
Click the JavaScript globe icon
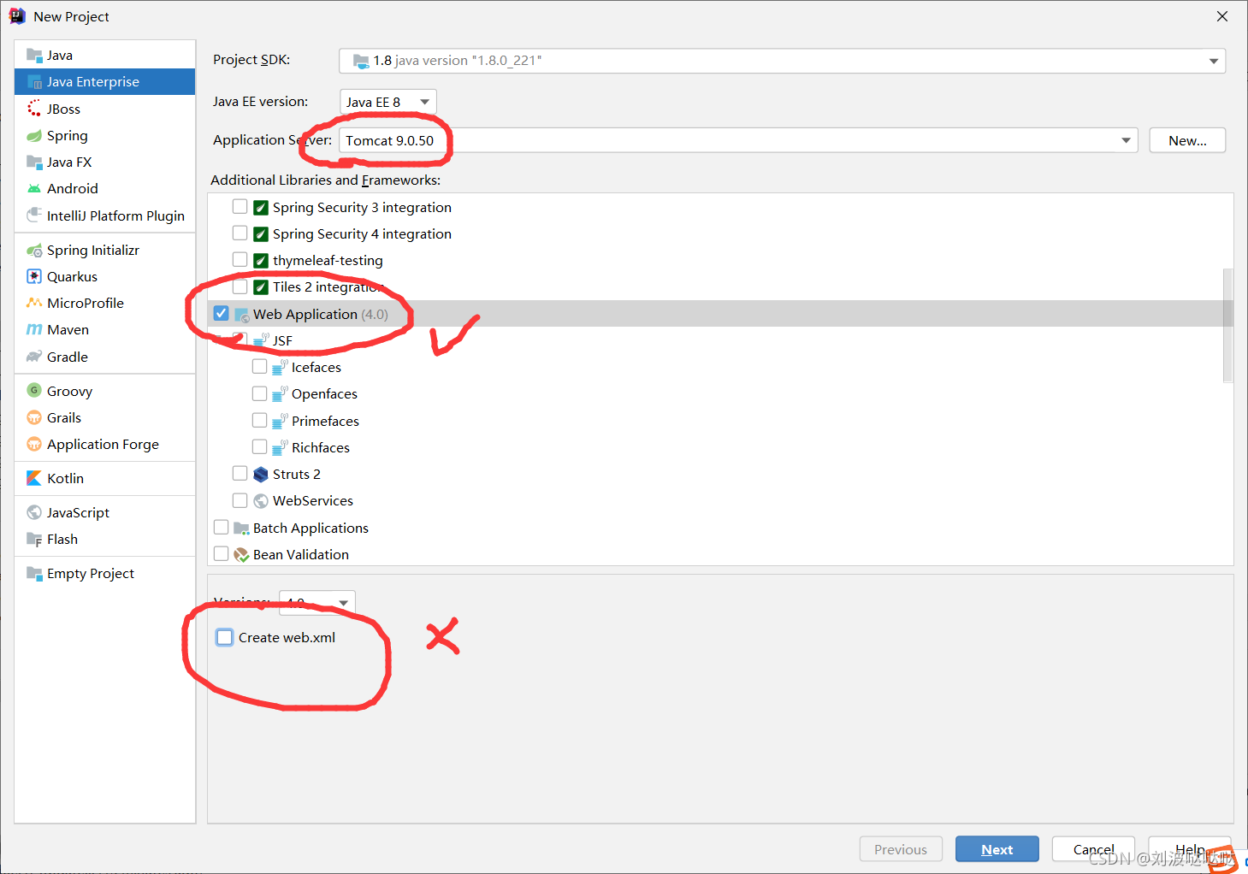(x=34, y=512)
